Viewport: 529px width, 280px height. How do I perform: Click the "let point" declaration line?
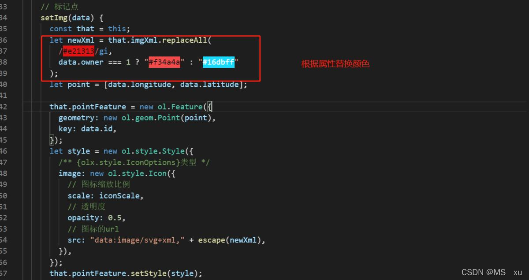pyautogui.click(x=149, y=85)
